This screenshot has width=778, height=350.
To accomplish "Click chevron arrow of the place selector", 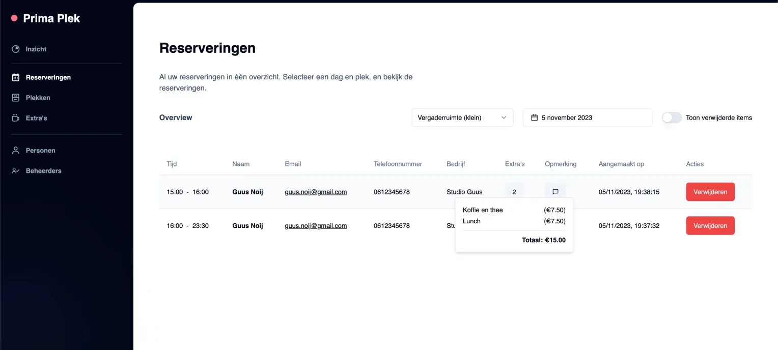I will tap(504, 118).
